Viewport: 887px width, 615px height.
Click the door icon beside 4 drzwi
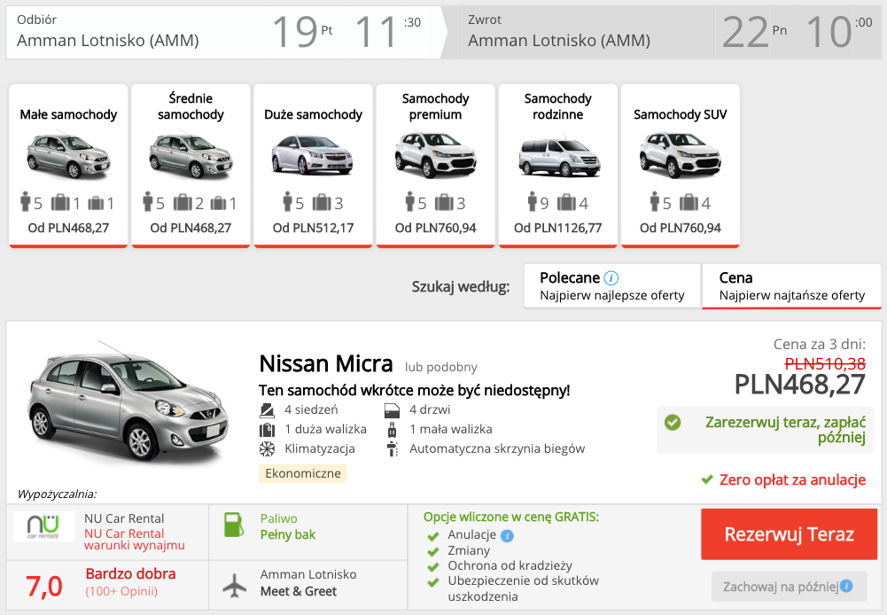392,409
